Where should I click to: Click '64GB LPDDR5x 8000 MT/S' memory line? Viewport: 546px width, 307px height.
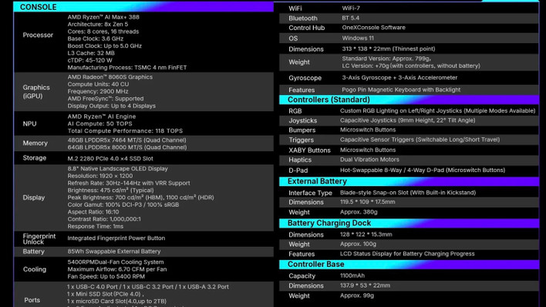coord(127,147)
